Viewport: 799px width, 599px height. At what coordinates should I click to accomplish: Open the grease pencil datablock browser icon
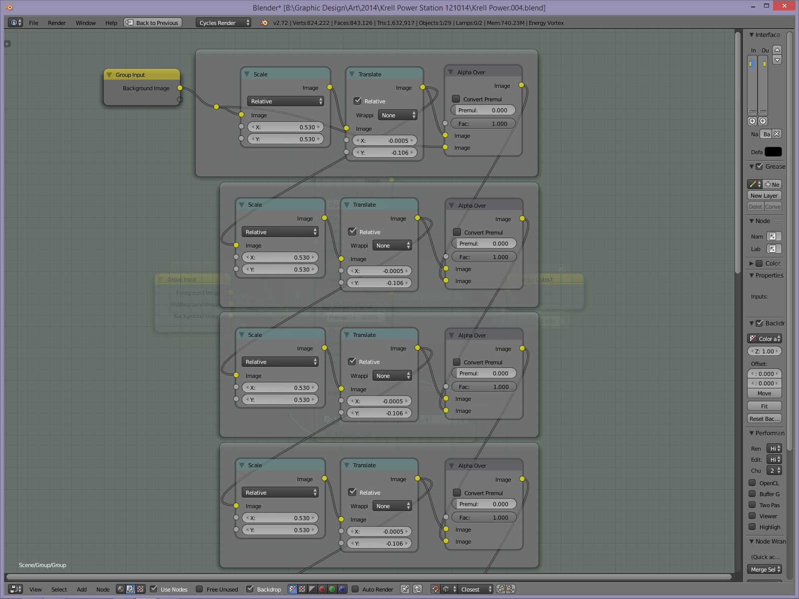coord(755,184)
